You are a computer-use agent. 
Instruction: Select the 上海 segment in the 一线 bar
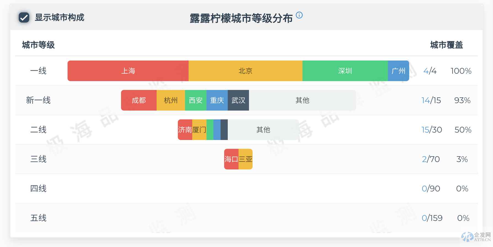tap(128, 71)
